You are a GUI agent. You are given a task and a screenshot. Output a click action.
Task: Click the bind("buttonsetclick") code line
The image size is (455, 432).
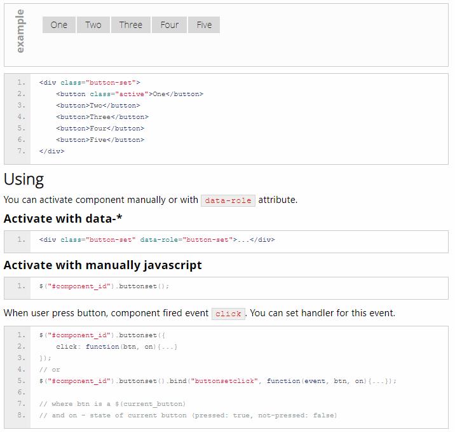tap(217, 381)
